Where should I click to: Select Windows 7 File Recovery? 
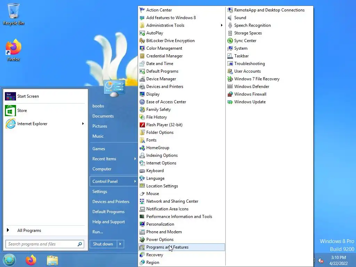coord(270,79)
